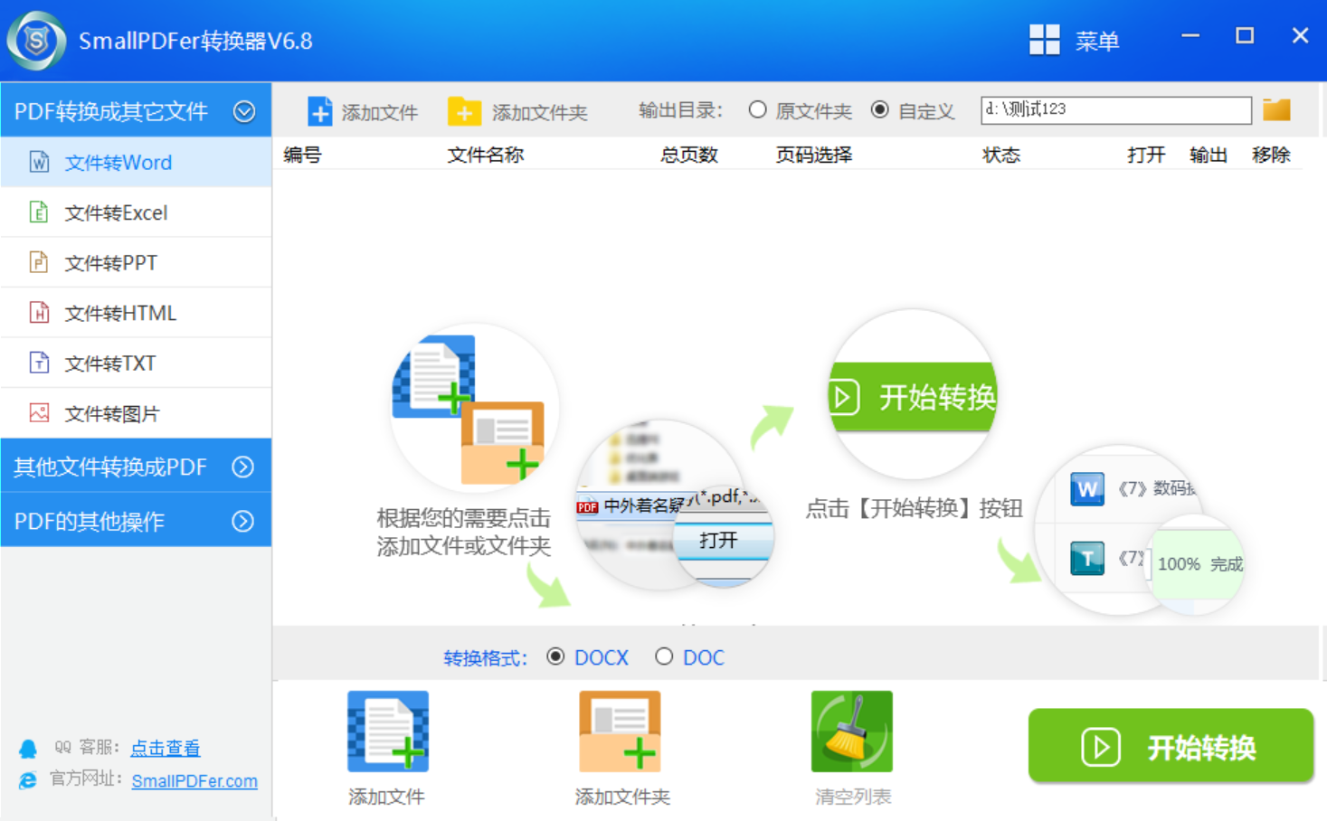This screenshot has height=821, width=1327.
Task: Click the green start conversion button
Action: pos(1171,747)
